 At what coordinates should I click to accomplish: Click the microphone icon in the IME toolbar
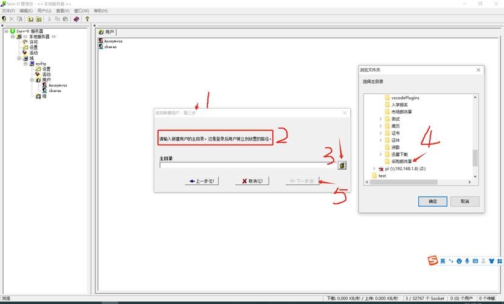(467, 261)
